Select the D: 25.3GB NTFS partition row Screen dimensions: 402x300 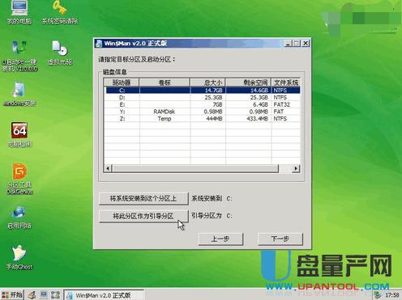click(x=203, y=97)
